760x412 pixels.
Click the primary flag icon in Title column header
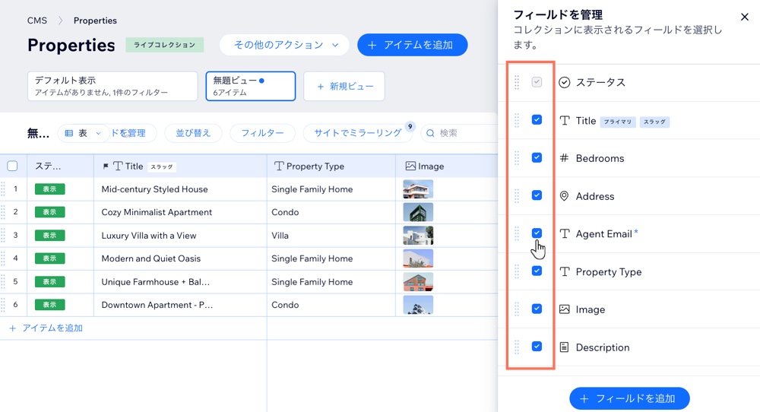click(106, 166)
